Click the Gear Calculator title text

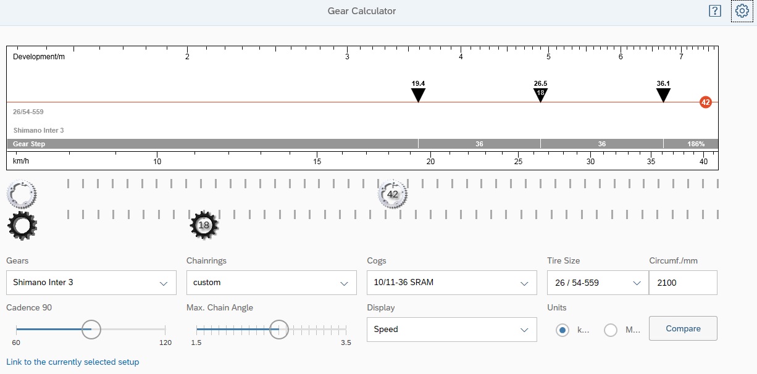coord(362,11)
